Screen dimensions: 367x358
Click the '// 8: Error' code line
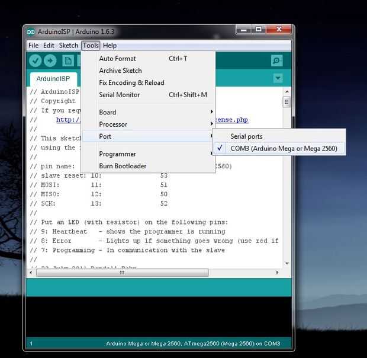154,241
